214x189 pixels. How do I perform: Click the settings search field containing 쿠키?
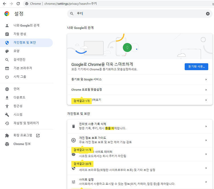point(140,13)
